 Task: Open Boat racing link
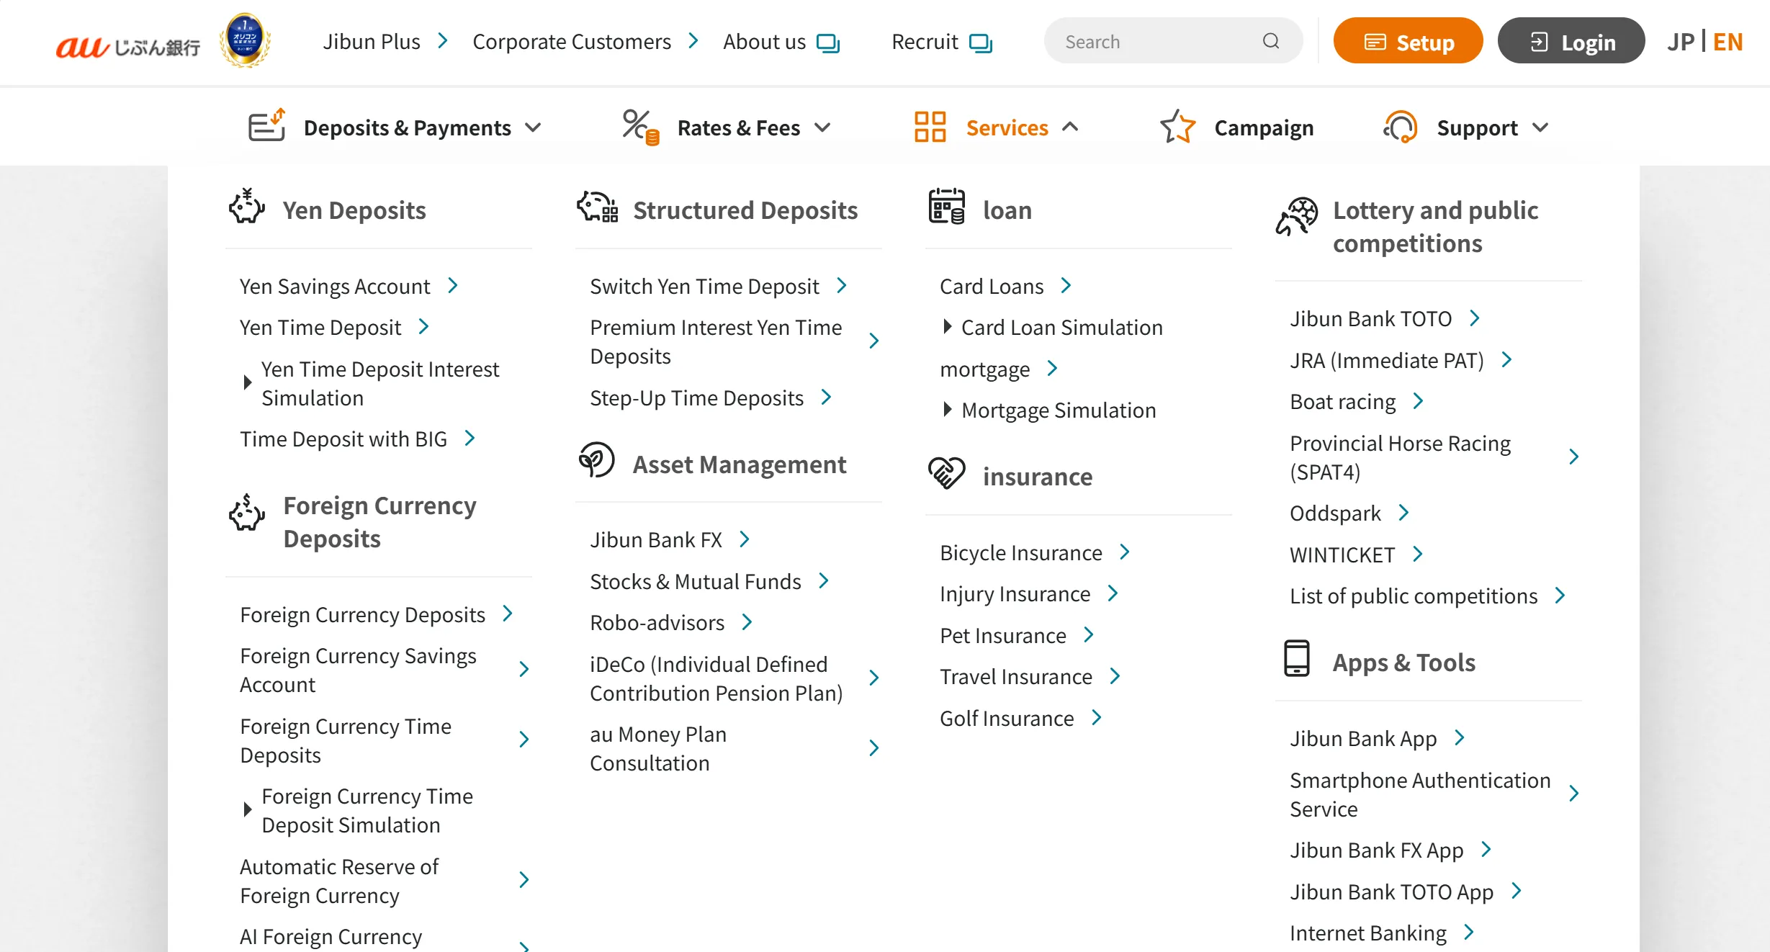1342,401
